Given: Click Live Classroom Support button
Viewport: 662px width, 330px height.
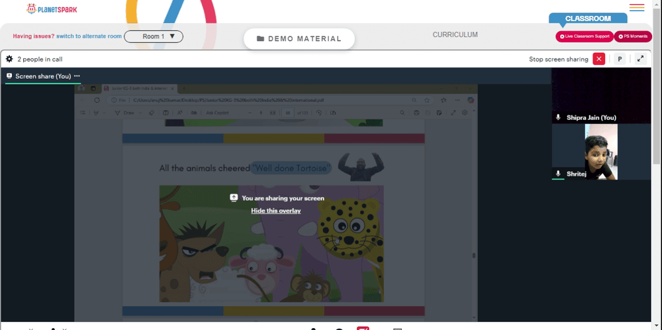Looking at the screenshot, I should [x=585, y=36].
